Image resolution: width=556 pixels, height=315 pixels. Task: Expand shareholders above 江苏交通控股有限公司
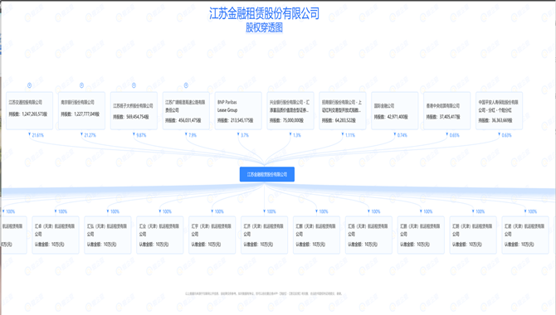pos(29,85)
